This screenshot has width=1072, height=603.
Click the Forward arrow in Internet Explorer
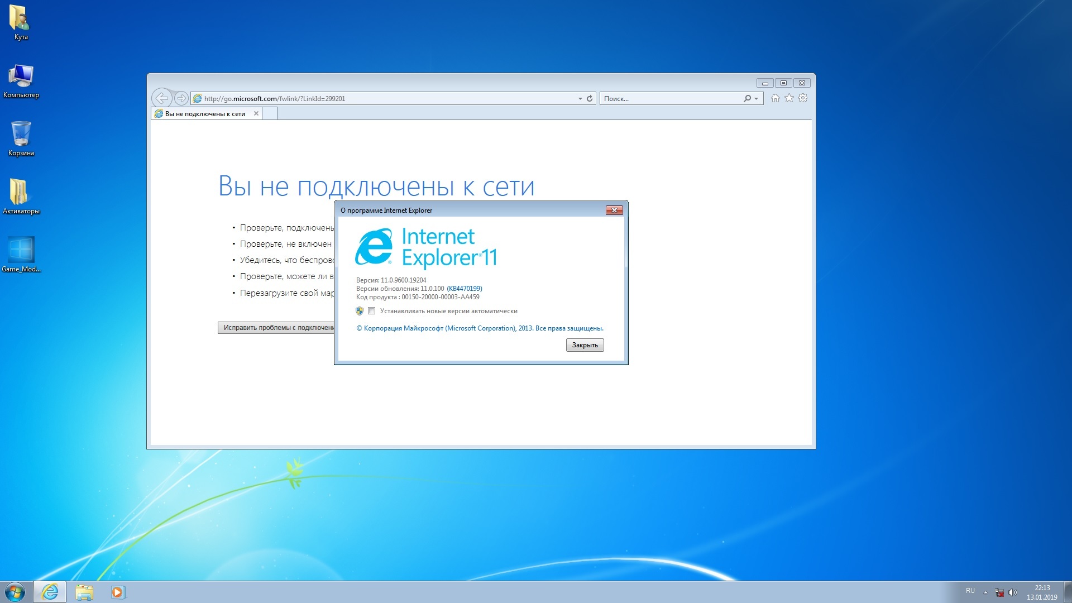click(x=181, y=98)
